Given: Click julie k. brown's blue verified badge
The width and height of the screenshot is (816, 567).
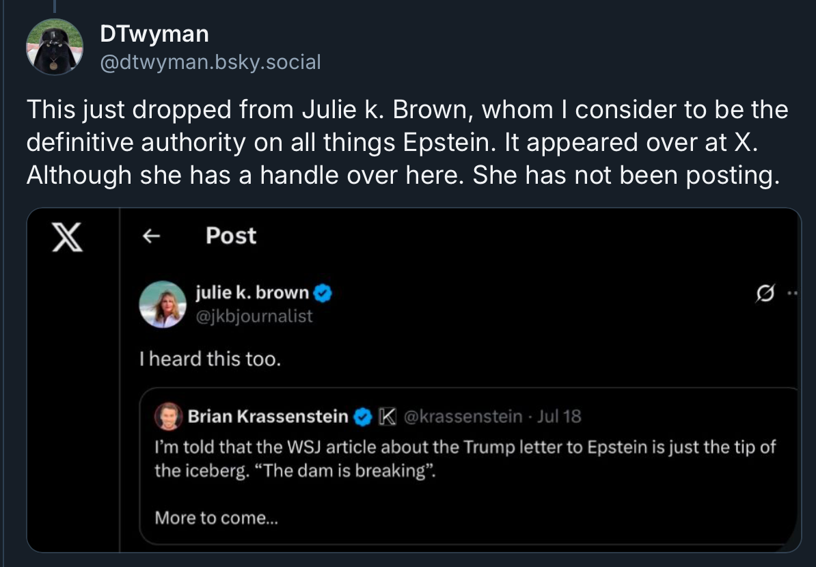Looking at the screenshot, I should coord(321,292).
